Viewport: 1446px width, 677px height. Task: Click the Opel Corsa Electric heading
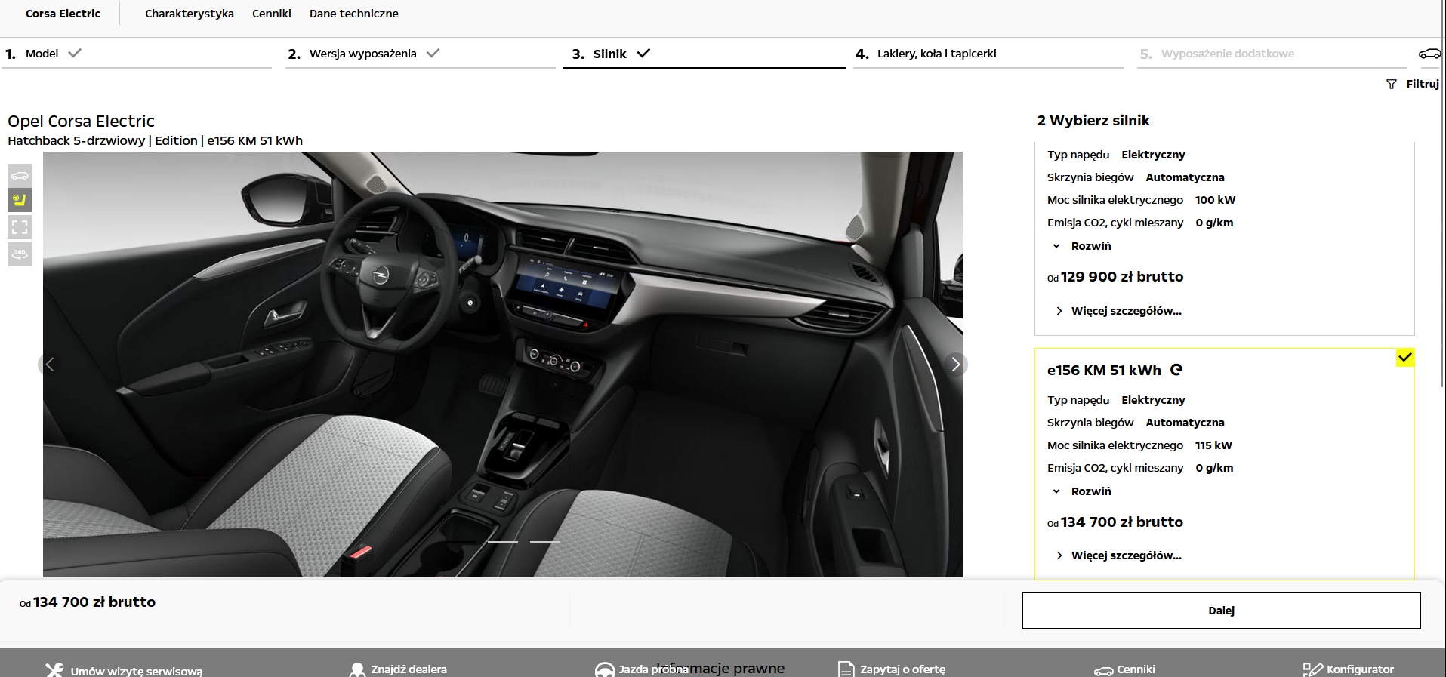pyautogui.click(x=81, y=122)
